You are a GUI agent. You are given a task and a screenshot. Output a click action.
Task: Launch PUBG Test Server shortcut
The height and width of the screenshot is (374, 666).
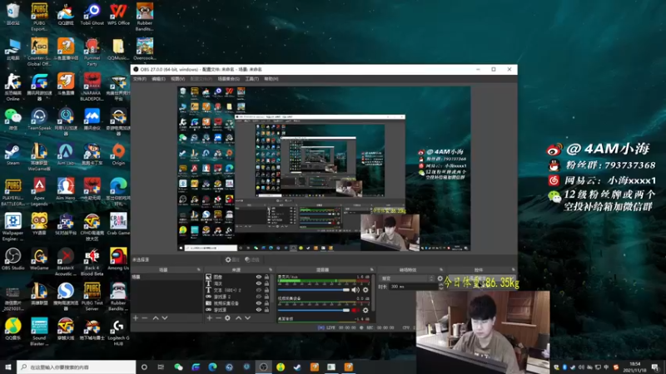pos(92,297)
